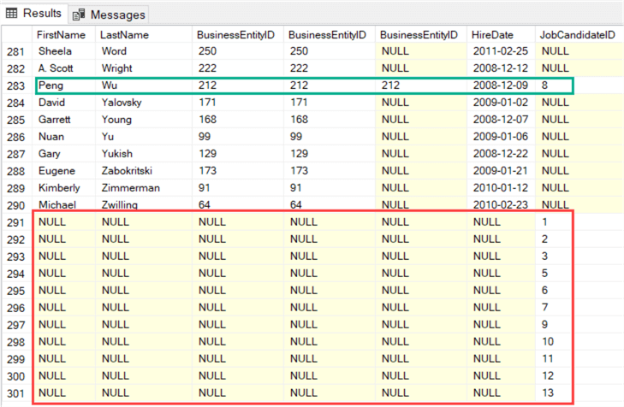Select row header 296
This screenshot has width=624, height=407.
16,308
